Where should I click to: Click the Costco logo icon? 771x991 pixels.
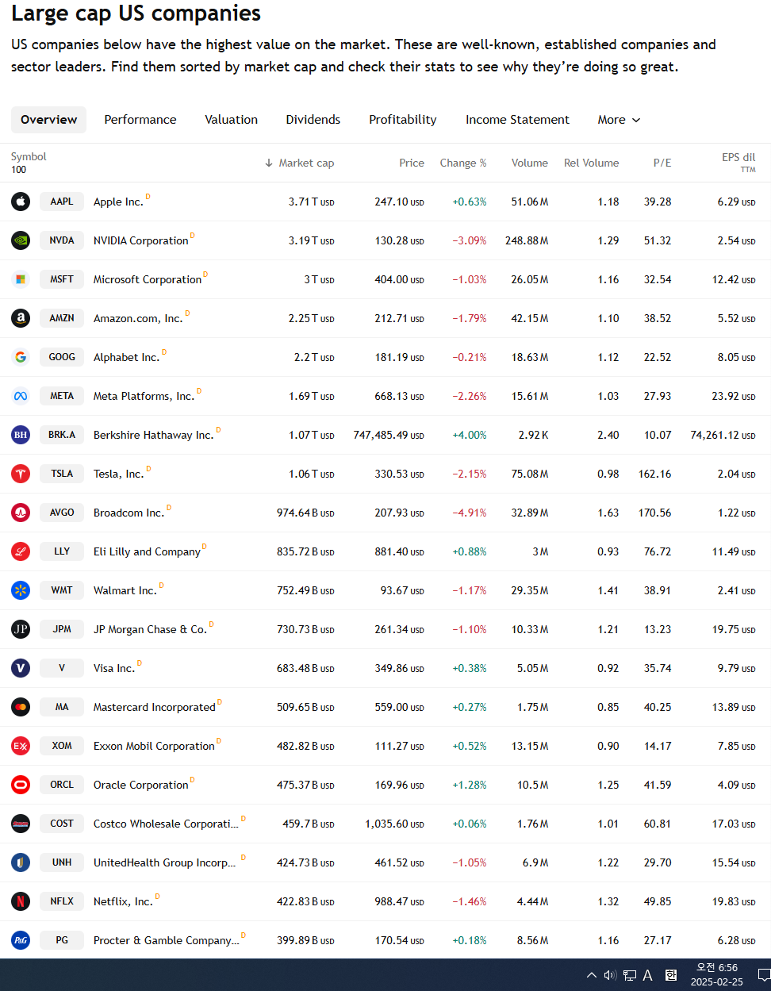pos(21,824)
